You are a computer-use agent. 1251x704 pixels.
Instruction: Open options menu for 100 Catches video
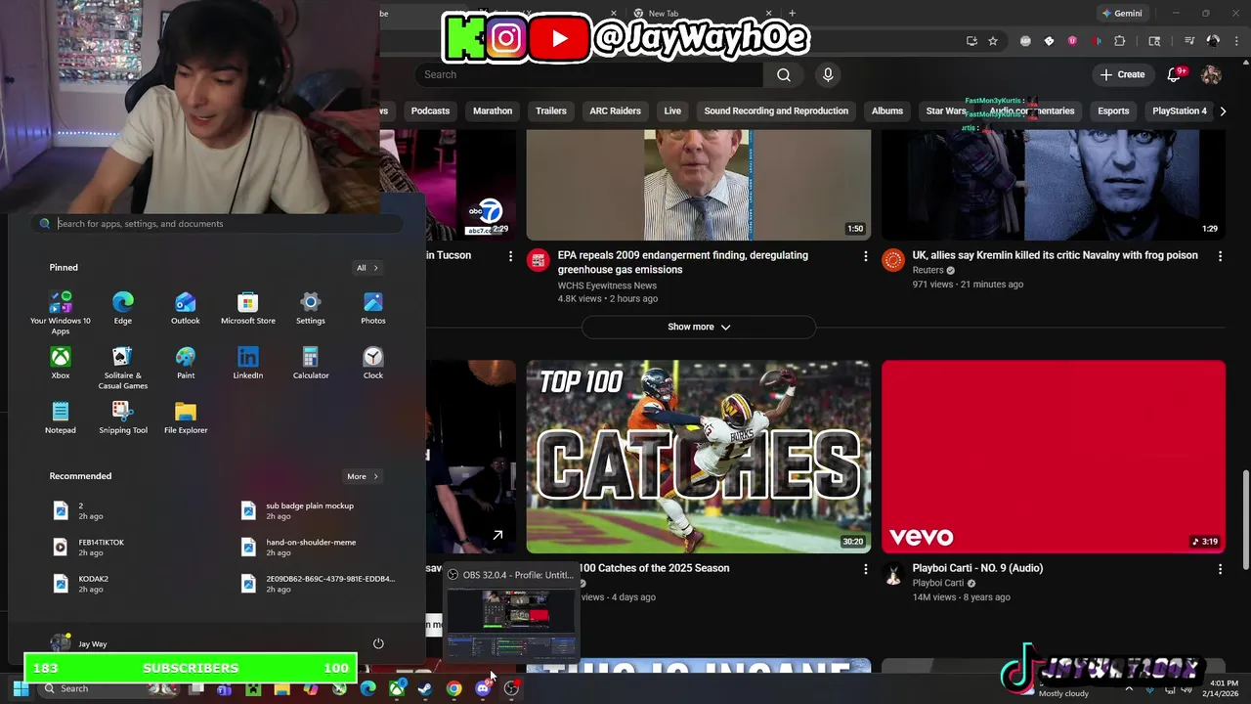[x=865, y=569]
